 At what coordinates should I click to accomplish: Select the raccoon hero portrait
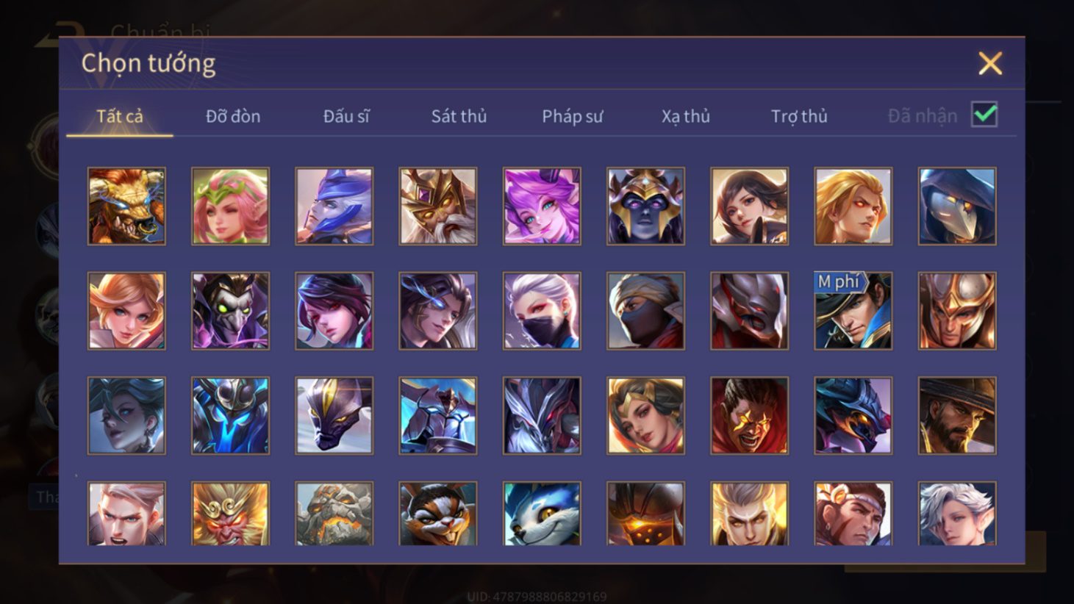tap(437, 514)
